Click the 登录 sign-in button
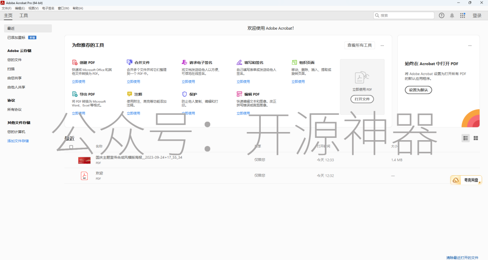The width and height of the screenshot is (488, 260). tap(477, 15)
